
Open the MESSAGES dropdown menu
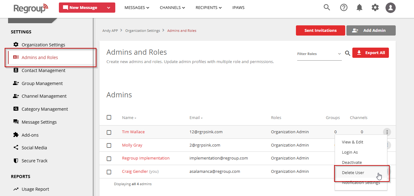pos(137,7)
